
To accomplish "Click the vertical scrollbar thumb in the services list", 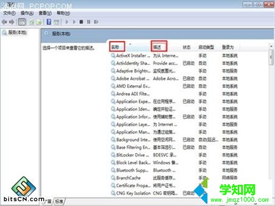I will click(271, 57).
